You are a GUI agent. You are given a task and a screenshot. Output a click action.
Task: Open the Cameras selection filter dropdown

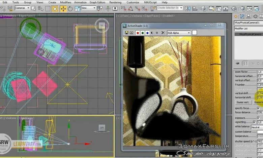[23, 8]
